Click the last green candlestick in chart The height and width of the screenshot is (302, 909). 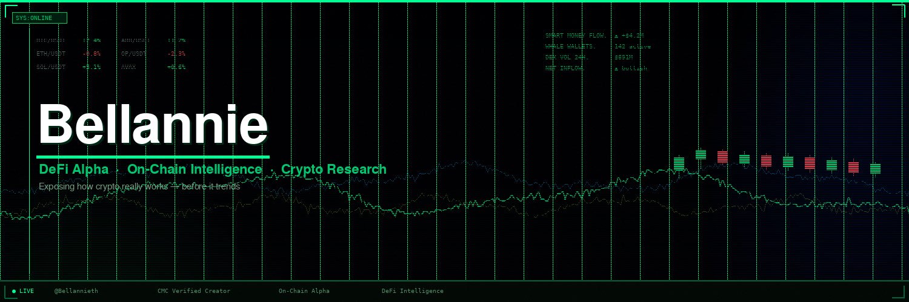pos(875,169)
